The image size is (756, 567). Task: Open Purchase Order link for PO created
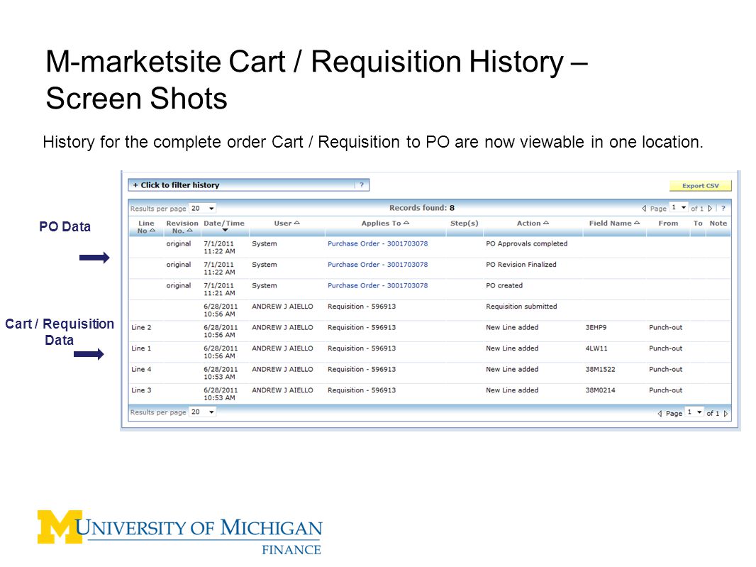(x=377, y=286)
